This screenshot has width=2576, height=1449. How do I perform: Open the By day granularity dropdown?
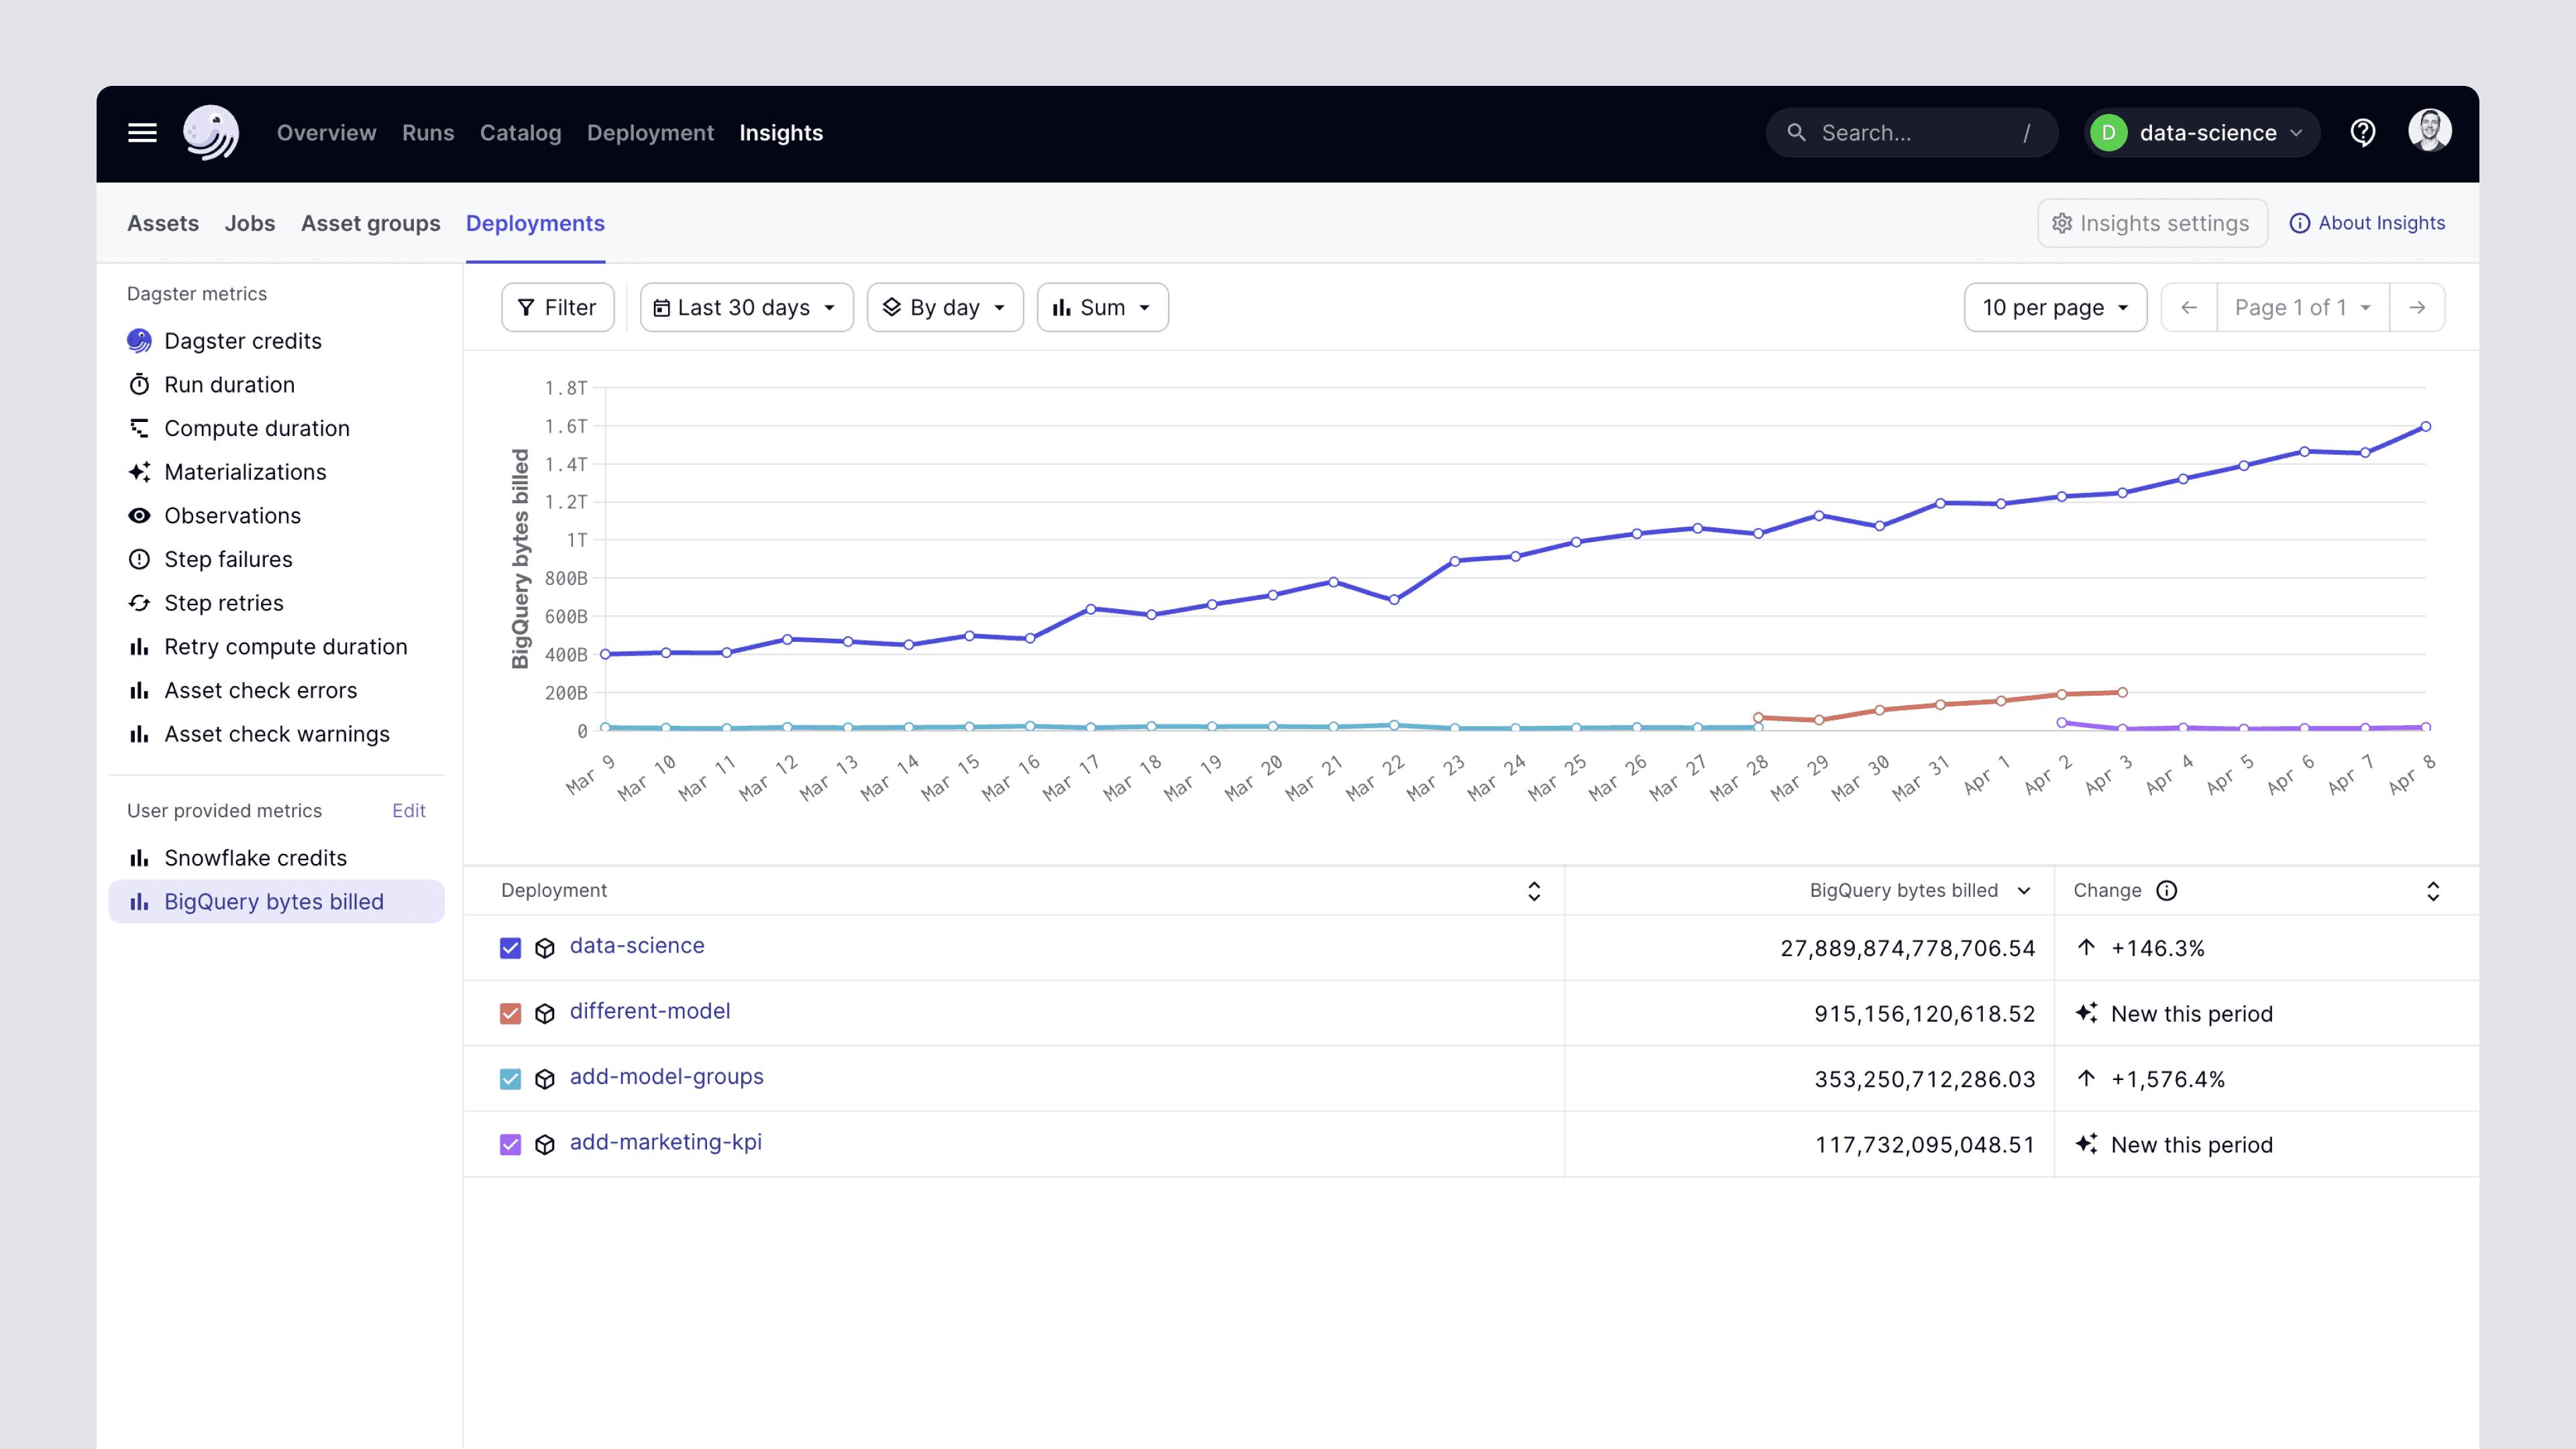coord(945,308)
